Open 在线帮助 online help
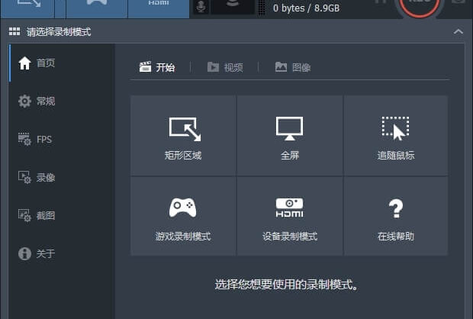 point(396,216)
